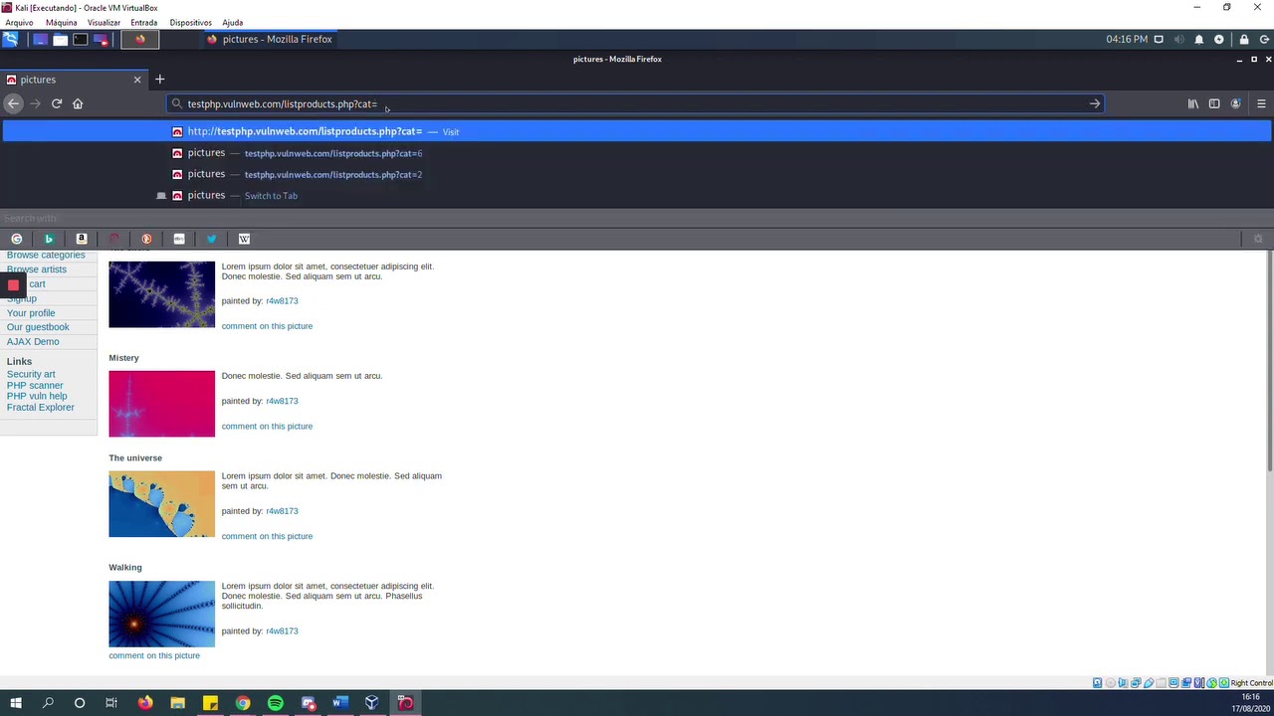This screenshot has height=716, width=1274.
Task: Open VirtualBox cube icon on taskbar
Action: pyautogui.click(x=371, y=703)
